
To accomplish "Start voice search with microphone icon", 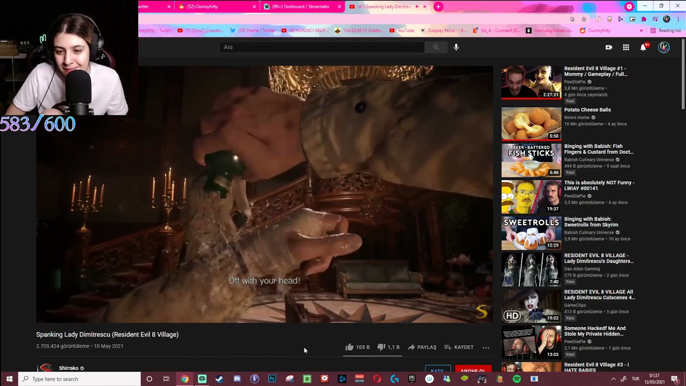I will point(456,47).
